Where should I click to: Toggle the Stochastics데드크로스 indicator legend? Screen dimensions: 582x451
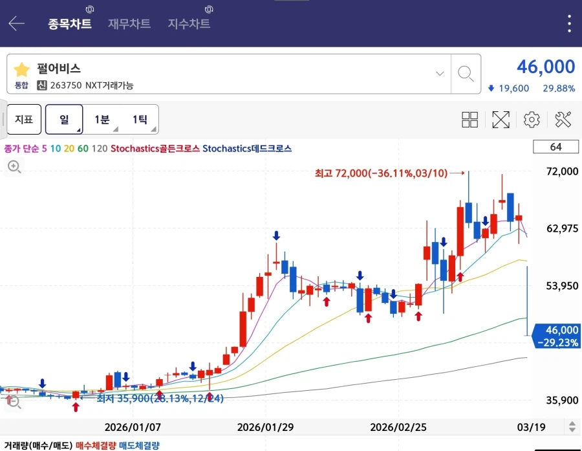246,149
